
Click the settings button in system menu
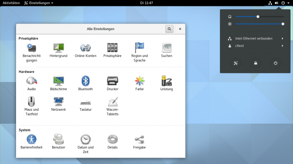pos(236,63)
